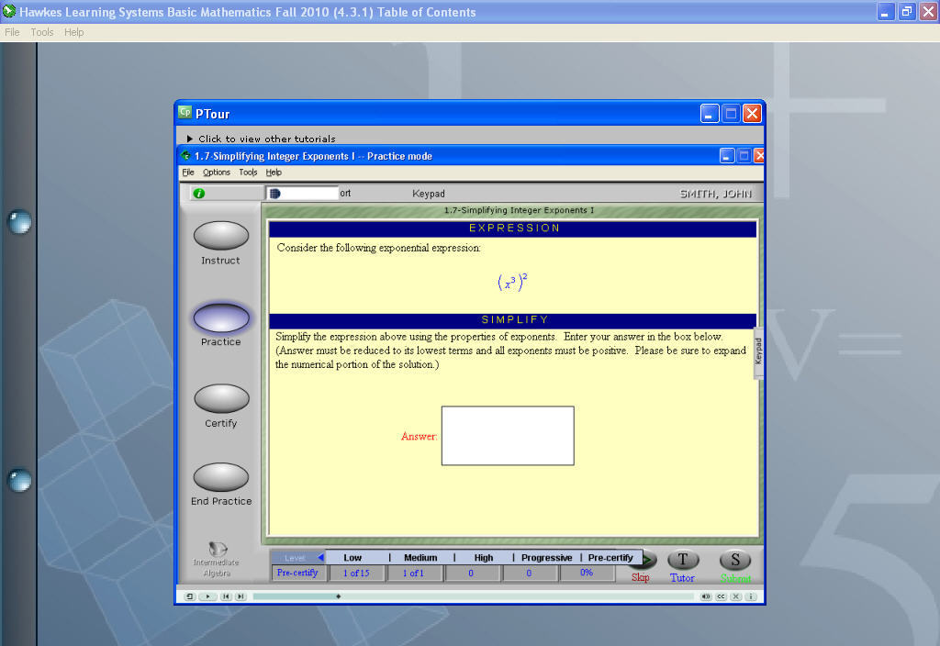Click the Submit S button
This screenshot has width=940, height=646.
(x=735, y=561)
